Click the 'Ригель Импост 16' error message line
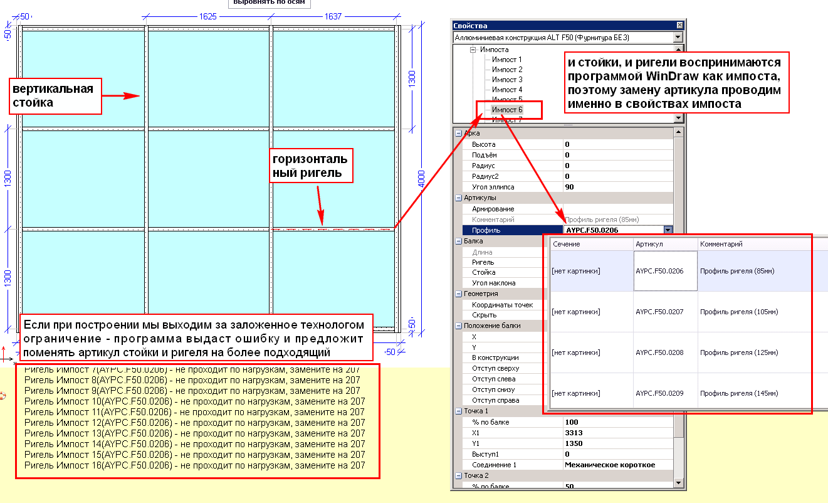Screen dimensions: 828x503 click(x=194, y=465)
